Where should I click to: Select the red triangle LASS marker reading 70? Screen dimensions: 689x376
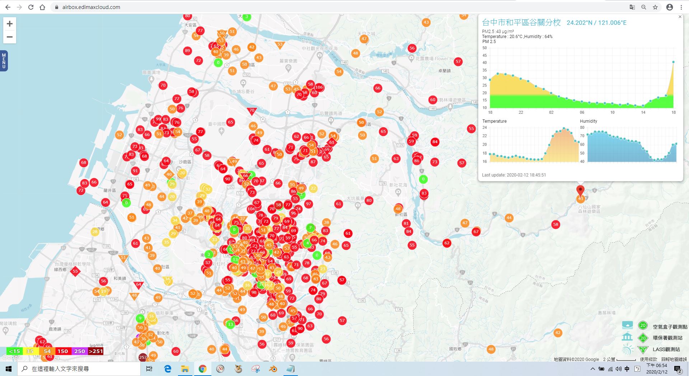pyautogui.click(x=252, y=111)
